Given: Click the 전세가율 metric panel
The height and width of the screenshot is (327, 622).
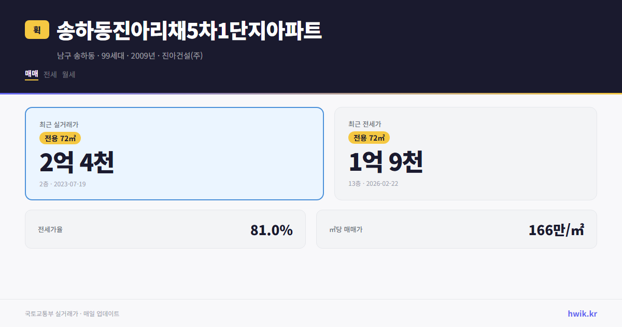Looking at the screenshot, I should (x=165, y=229).
